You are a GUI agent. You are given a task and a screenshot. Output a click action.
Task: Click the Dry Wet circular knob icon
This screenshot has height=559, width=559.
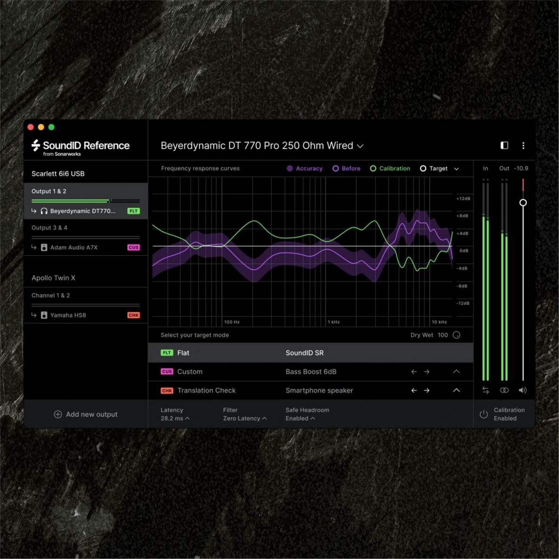457,335
